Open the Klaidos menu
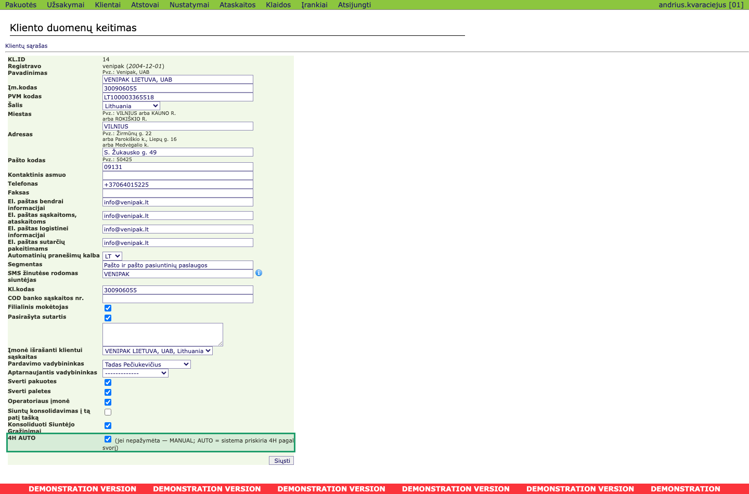The width and height of the screenshot is (749, 494). coord(278,5)
